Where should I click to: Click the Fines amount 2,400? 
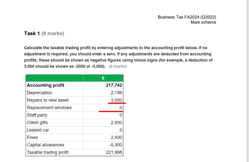point(117,137)
